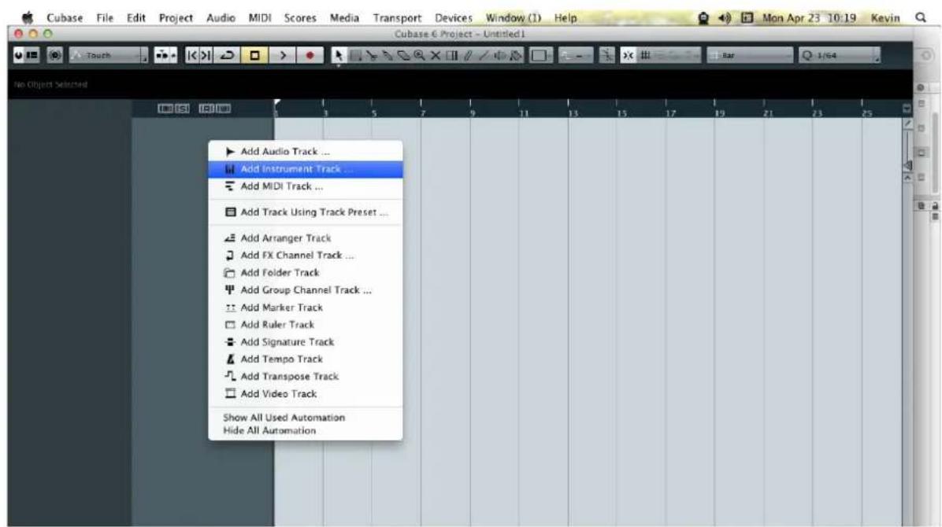Click the Play transport button
This screenshot has height=527, width=942.
coord(282,55)
